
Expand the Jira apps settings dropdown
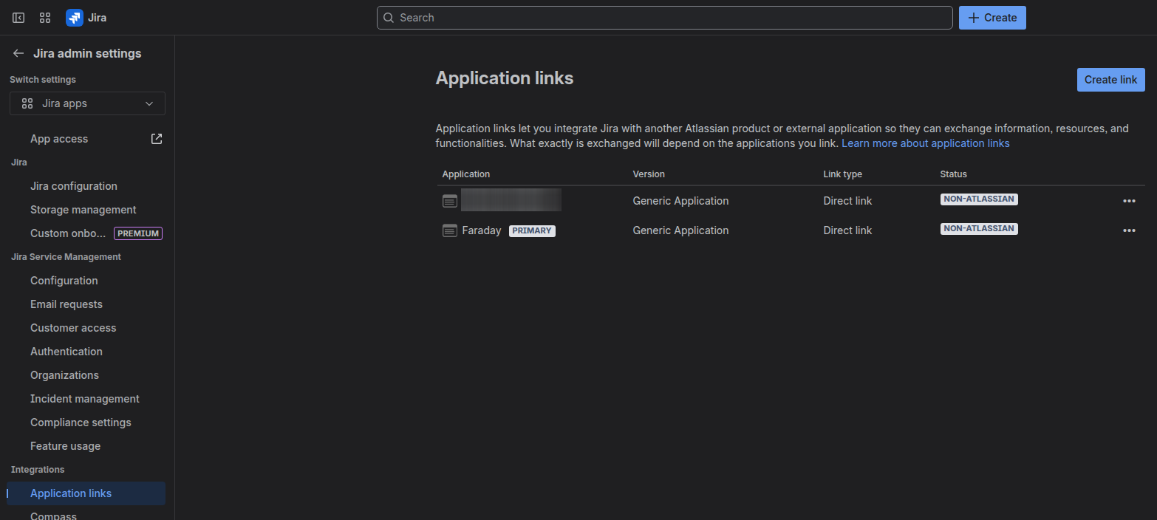87,103
